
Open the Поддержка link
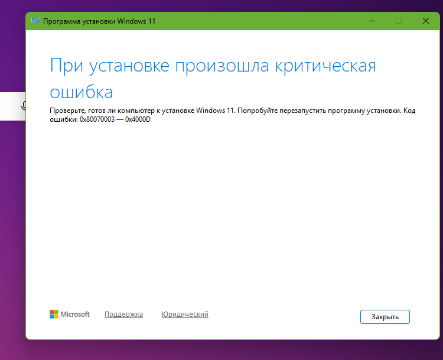pyautogui.click(x=123, y=314)
